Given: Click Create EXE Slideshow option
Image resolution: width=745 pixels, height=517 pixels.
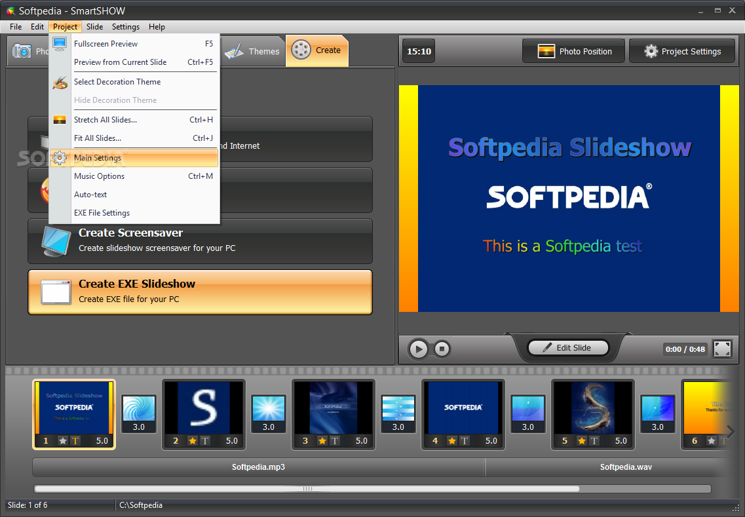Looking at the screenshot, I should click(x=200, y=292).
